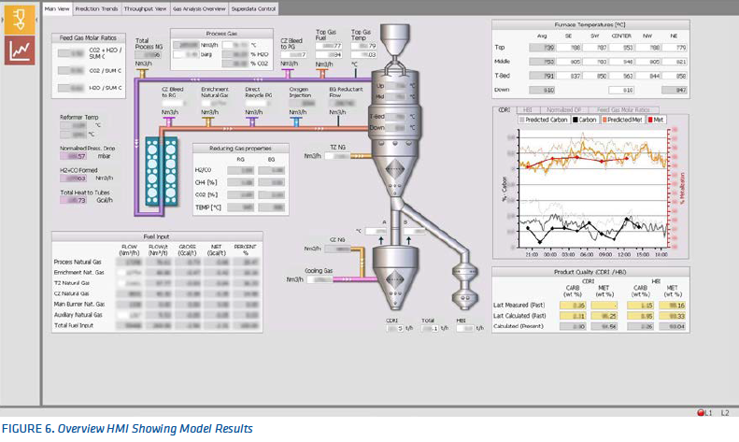Click the Cooling Gas flow value field
The height and width of the screenshot is (442, 739).
click(320, 279)
